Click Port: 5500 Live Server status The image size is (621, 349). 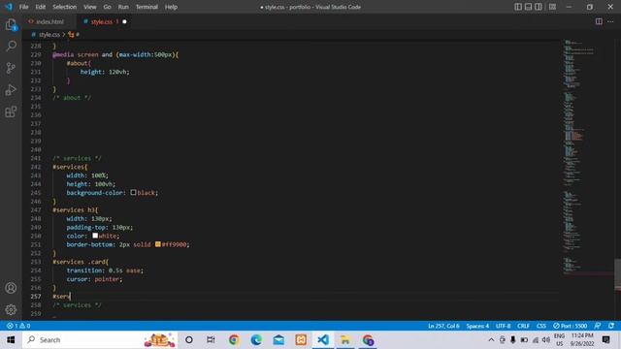coord(570,326)
